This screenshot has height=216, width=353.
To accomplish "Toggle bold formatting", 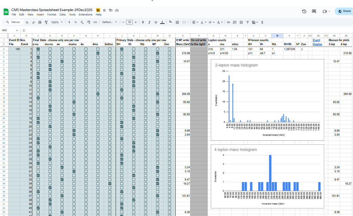I will (143, 22).
